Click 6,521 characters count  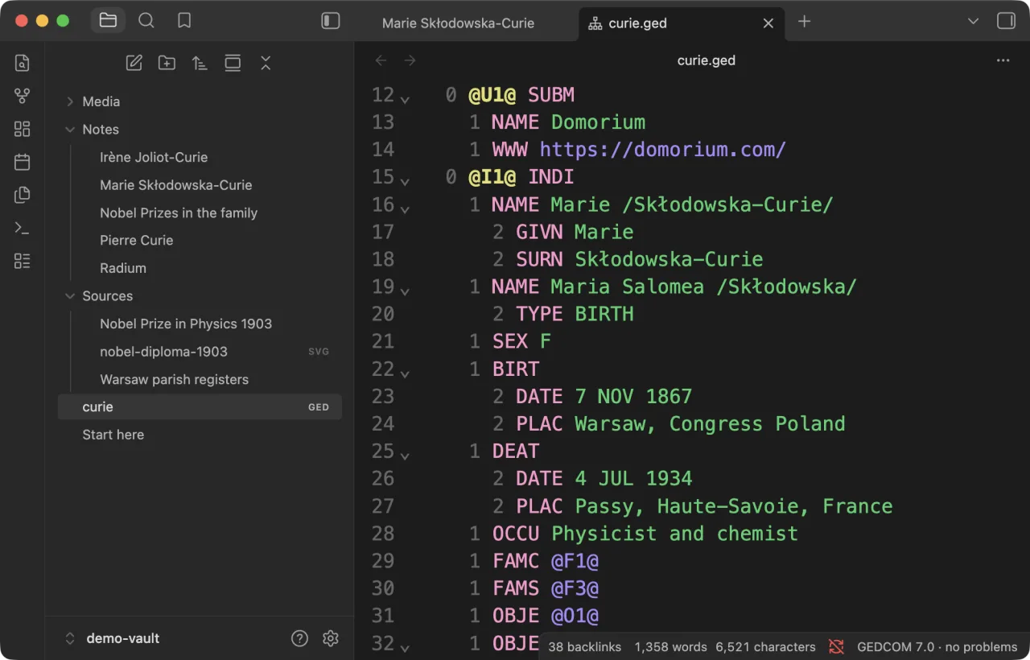point(765,646)
